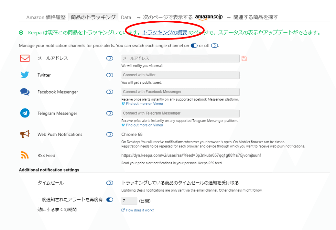The image size is (336, 230).
Task: Click the Twitter bird icon
Action: (25, 75)
